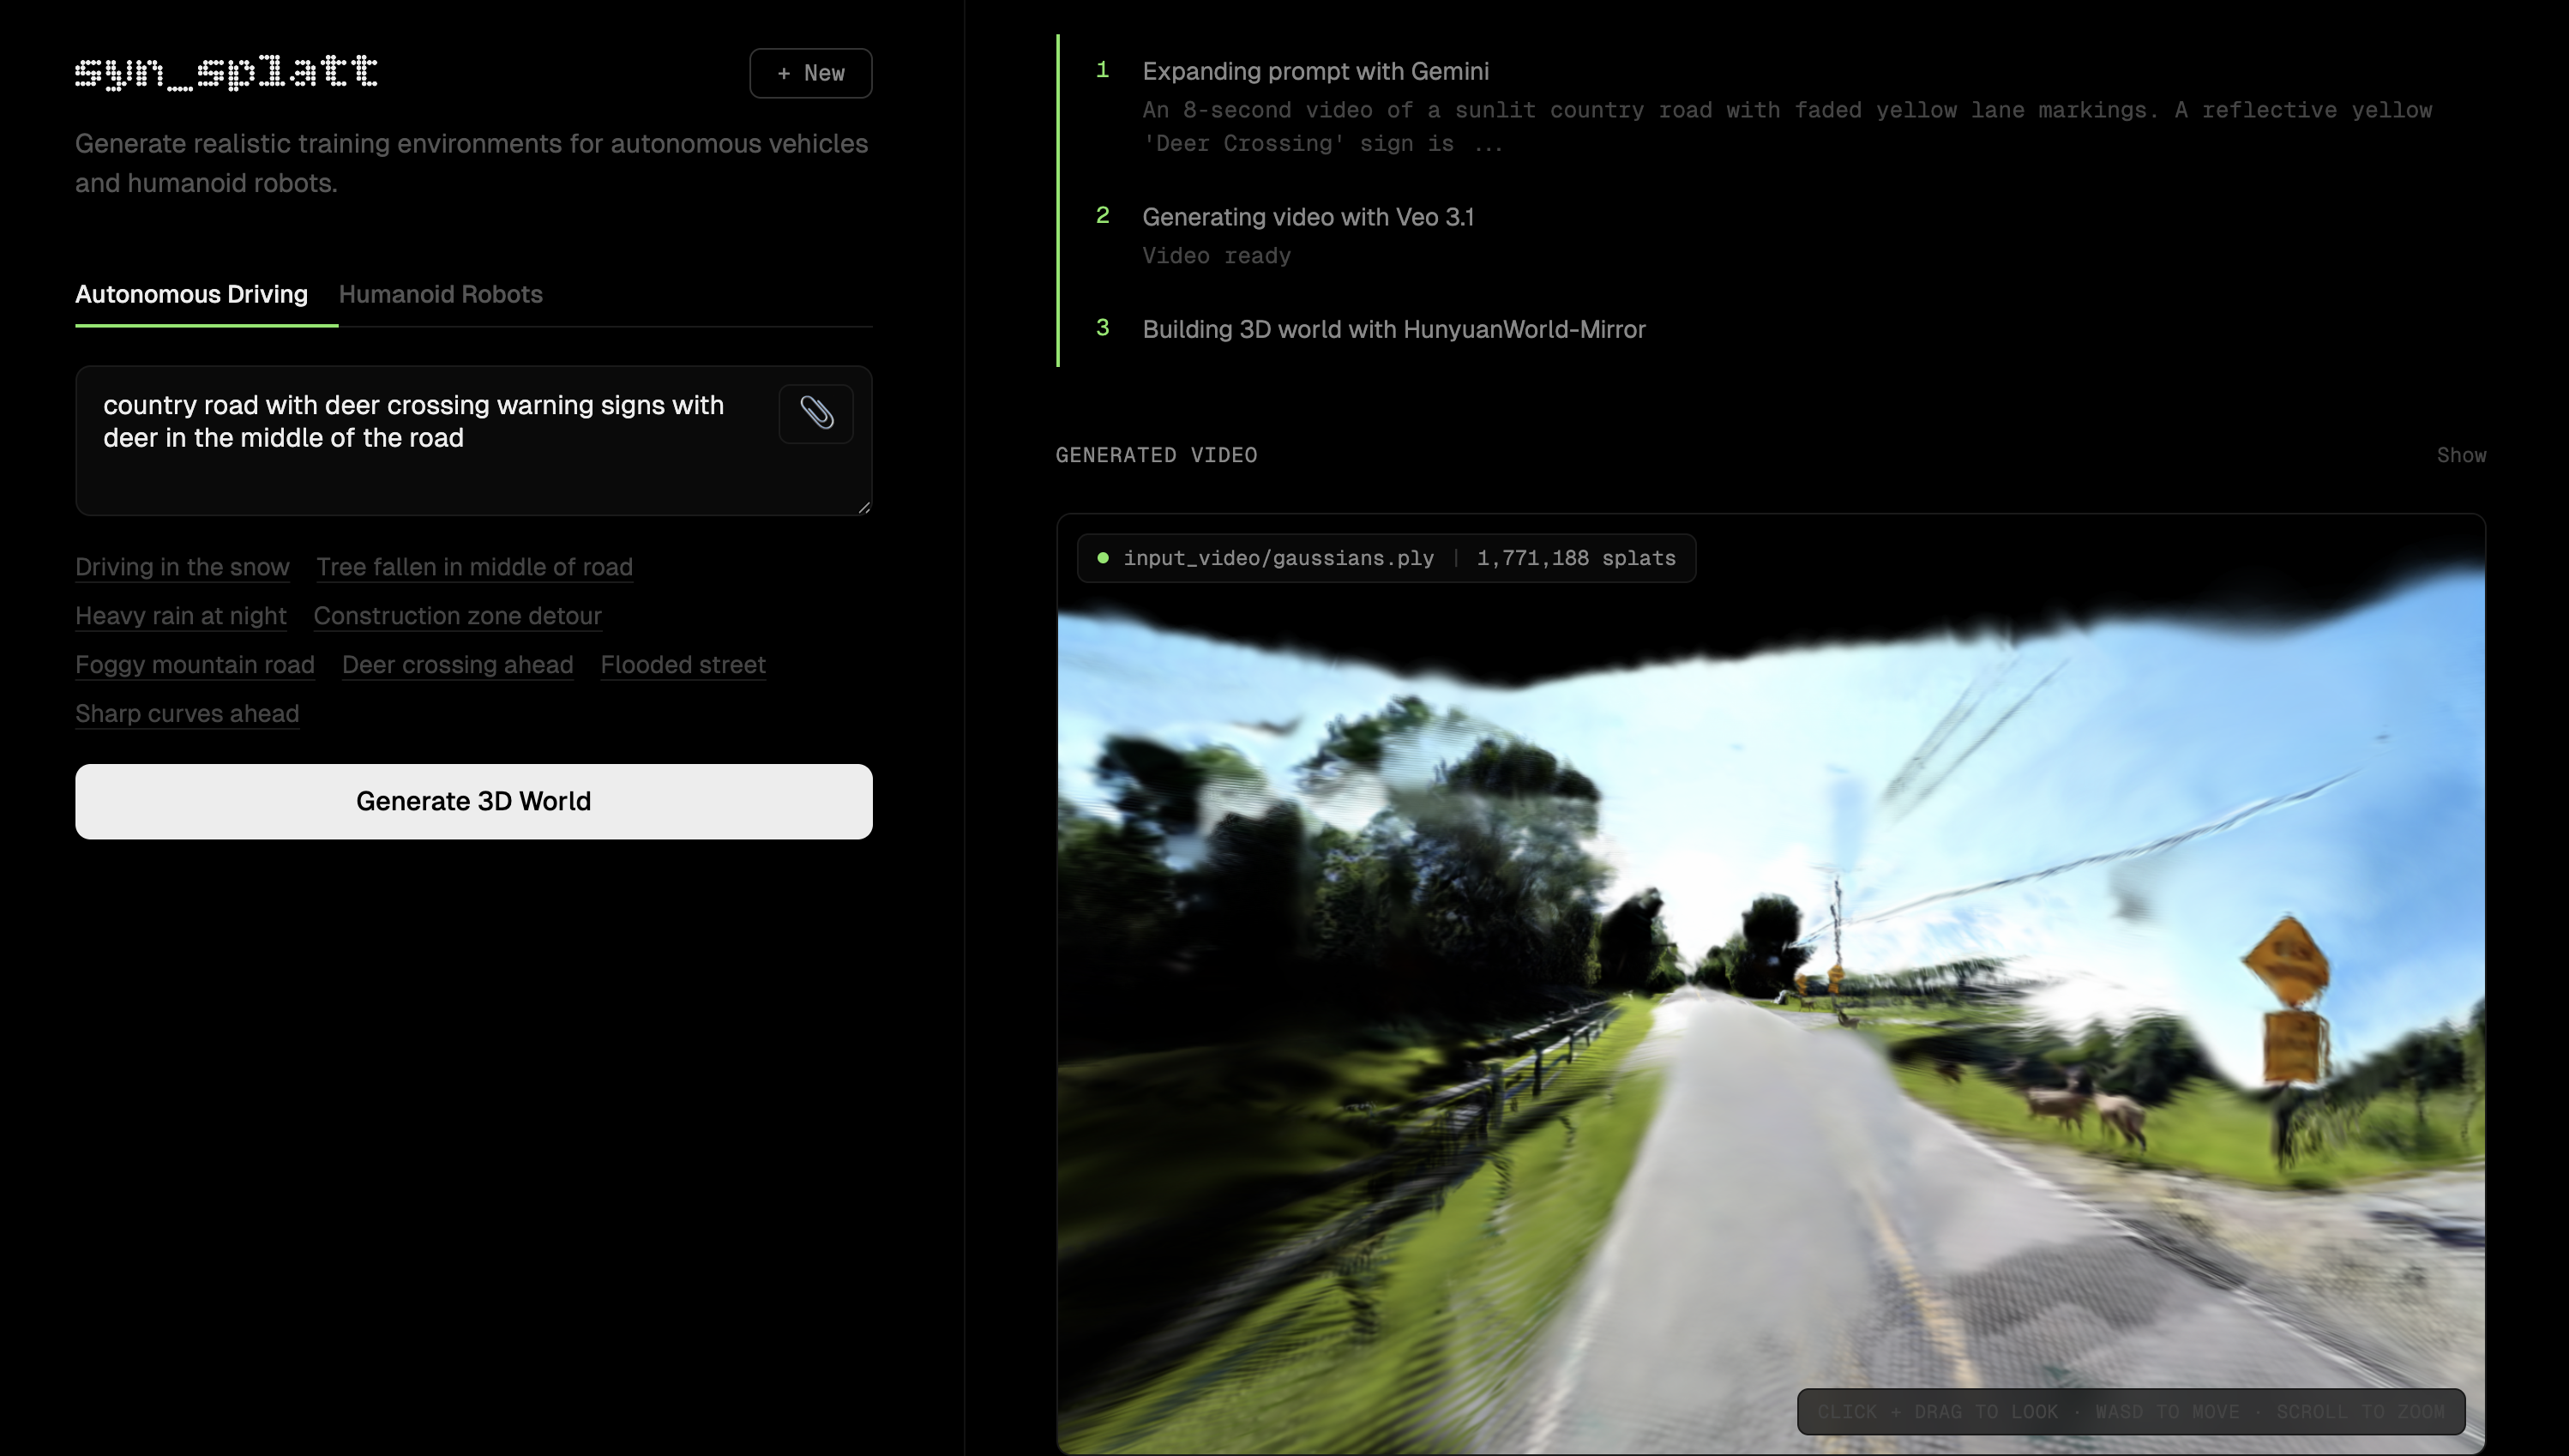This screenshot has width=2569, height=1456.
Task: Open step 3 Building 3D world entry
Action: pyautogui.click(x=1393, y=329)
